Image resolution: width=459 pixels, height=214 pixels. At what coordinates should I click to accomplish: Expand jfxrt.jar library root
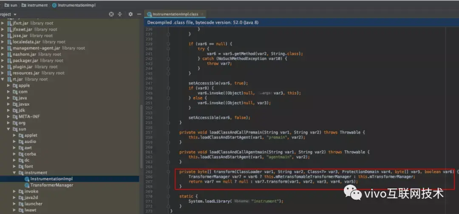(3, 23)
